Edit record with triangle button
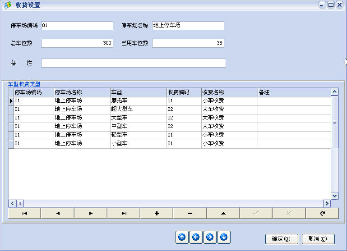 tap(223, 213)
